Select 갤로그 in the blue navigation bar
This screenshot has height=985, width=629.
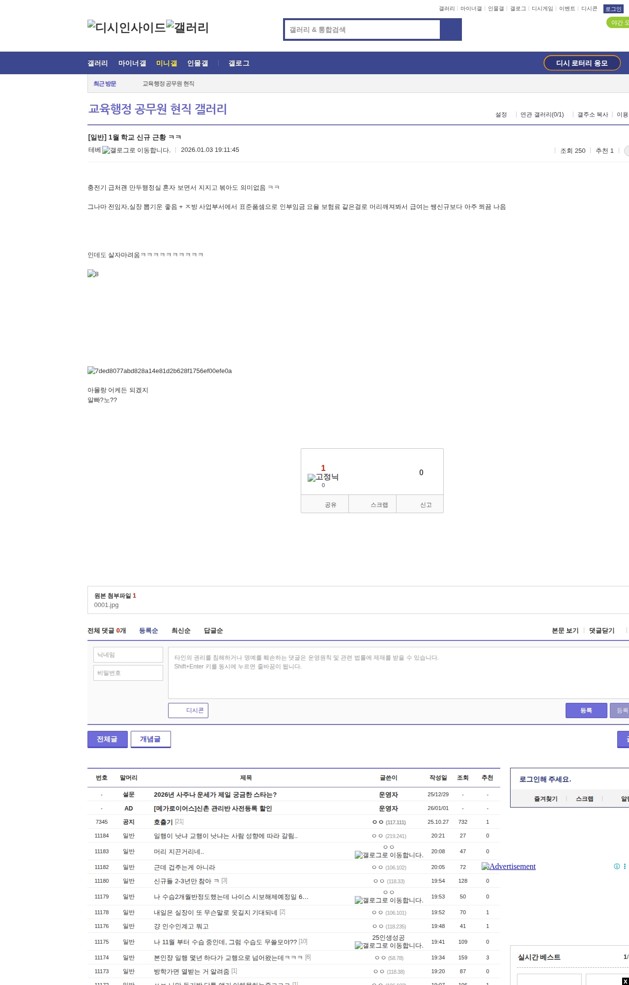[x=239, y=63]
